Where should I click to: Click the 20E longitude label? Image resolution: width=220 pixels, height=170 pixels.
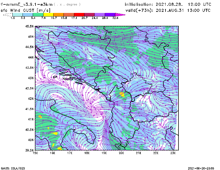tap(121, 153)
